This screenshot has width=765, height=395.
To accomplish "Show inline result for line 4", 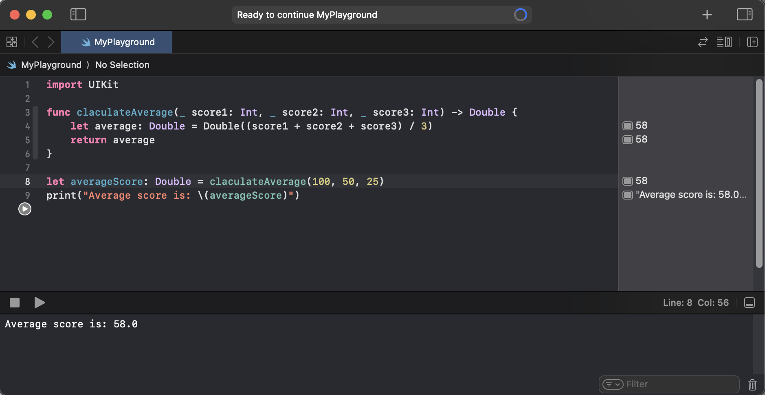I will (x=628, y=125).
